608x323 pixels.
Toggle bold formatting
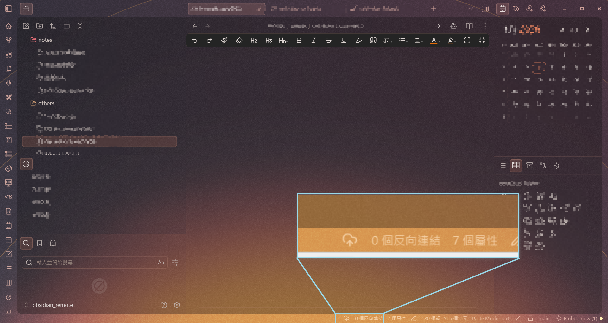[x=299, y=40]
